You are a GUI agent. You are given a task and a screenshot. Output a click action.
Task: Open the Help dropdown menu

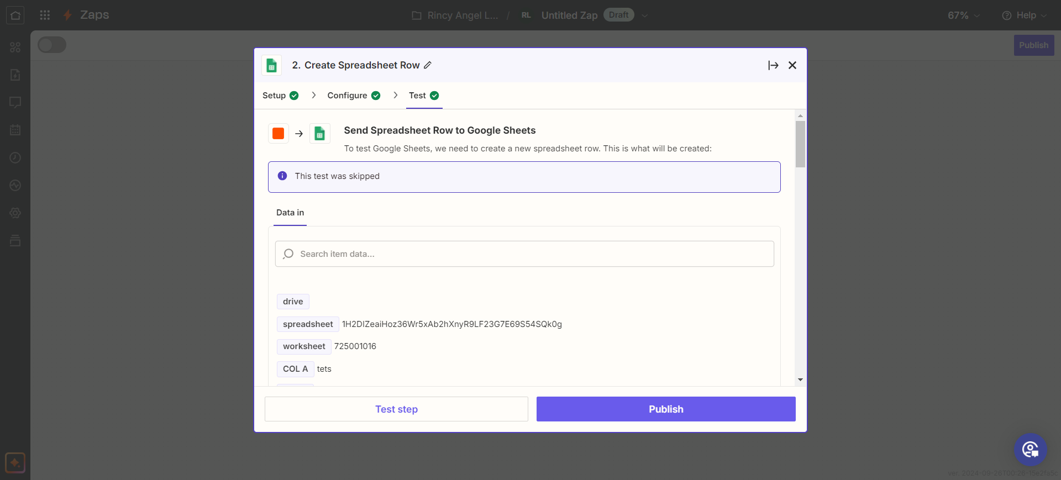tap(1024, 15)
